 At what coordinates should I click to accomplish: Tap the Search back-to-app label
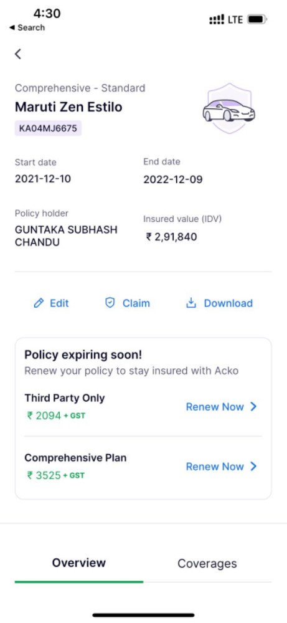click(27, 28)
